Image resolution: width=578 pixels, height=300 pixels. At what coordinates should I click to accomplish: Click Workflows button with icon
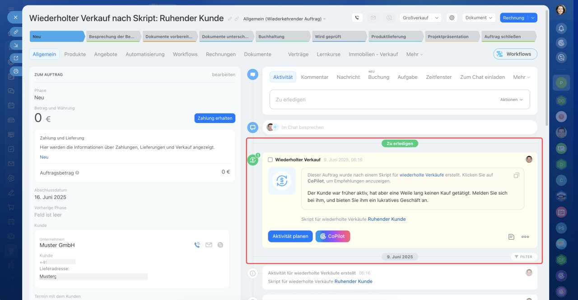pyautogui.click(x=515, y=54)
